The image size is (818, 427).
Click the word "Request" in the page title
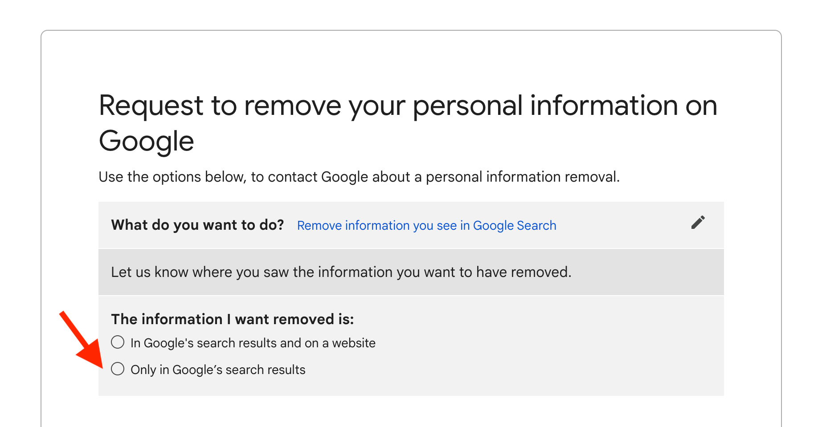(151, 106)
